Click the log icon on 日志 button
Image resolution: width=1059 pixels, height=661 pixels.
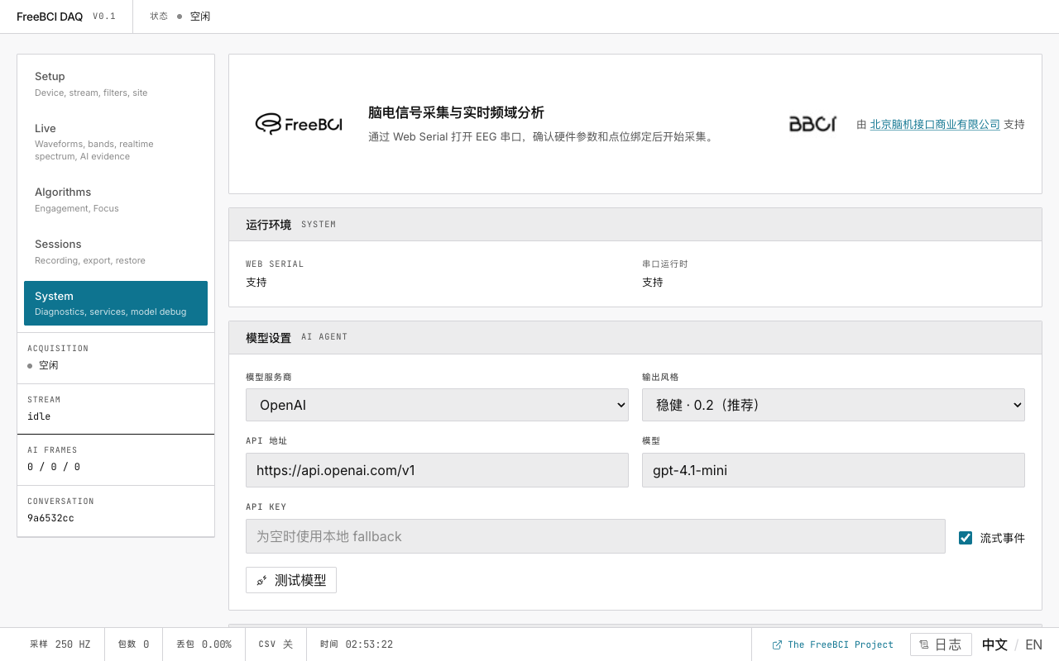(x=924, y=644)
